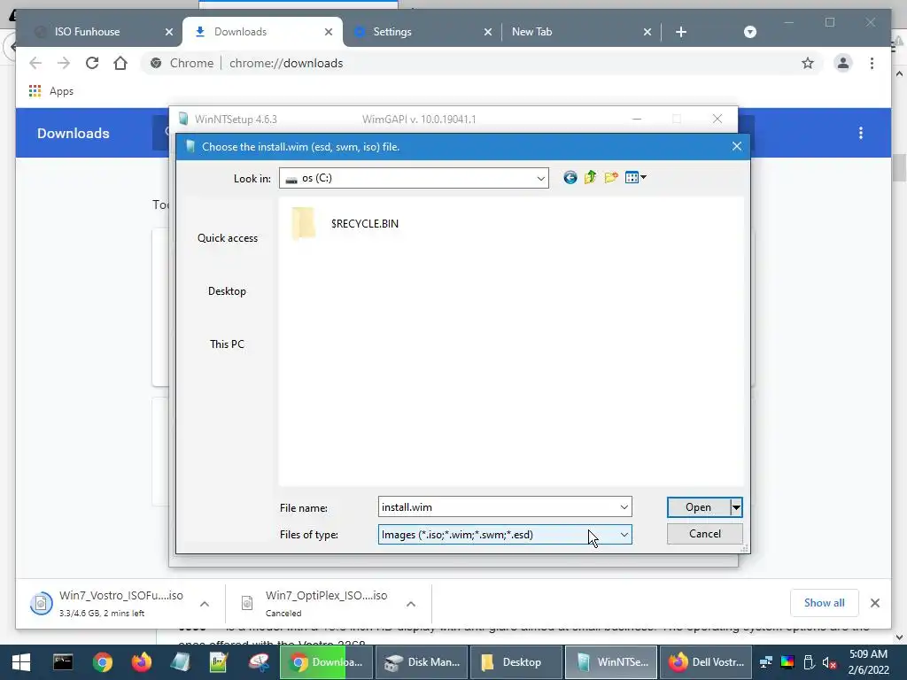
Task: Select the Downloads browser tab
Action: coord(240,32)
